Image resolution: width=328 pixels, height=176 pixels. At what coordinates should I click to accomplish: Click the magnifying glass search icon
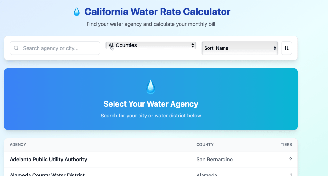16,48
